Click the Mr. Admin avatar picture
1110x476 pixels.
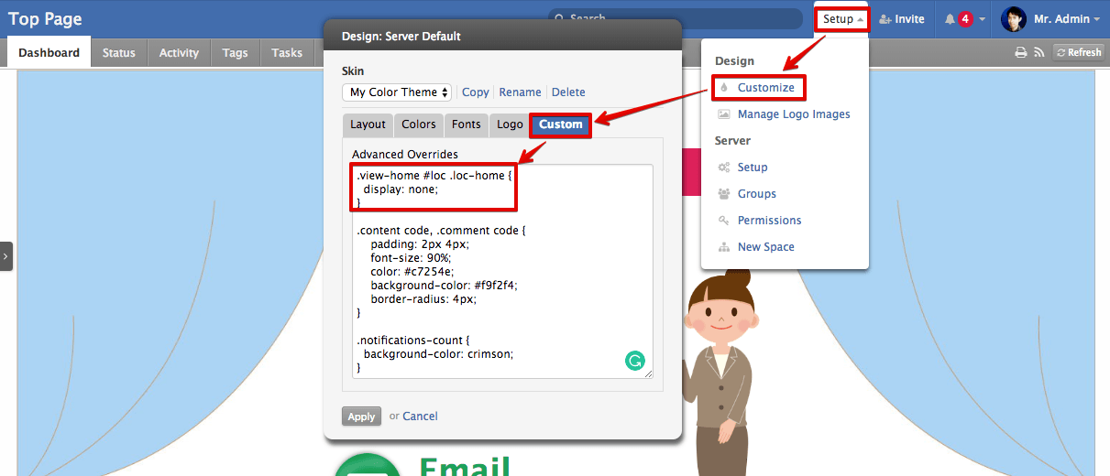click(1013, 19)
